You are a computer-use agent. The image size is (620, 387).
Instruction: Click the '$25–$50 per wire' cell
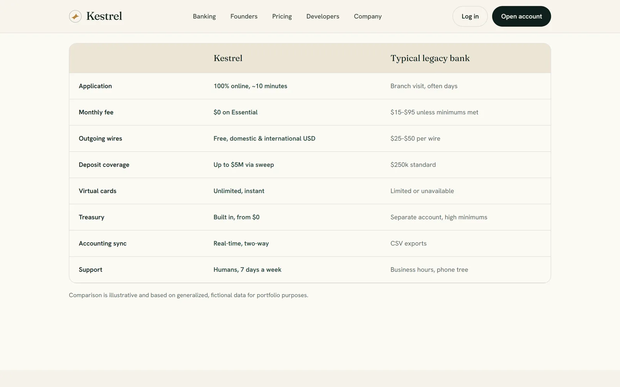point(415,139)
